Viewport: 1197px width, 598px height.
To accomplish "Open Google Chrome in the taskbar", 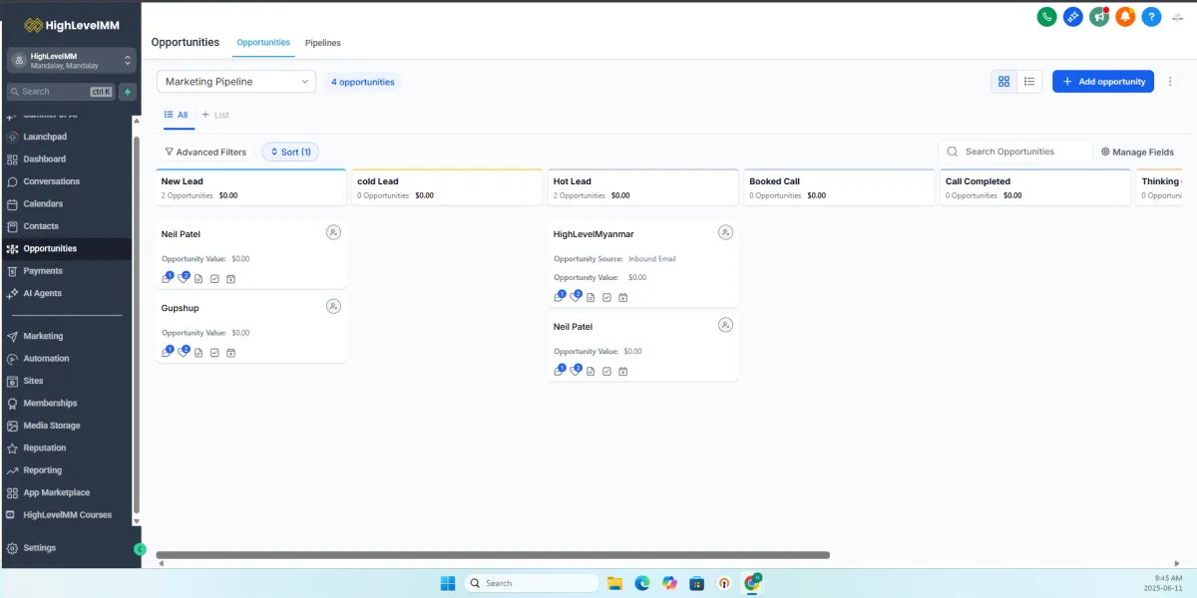I will click(x=753, y=583).
